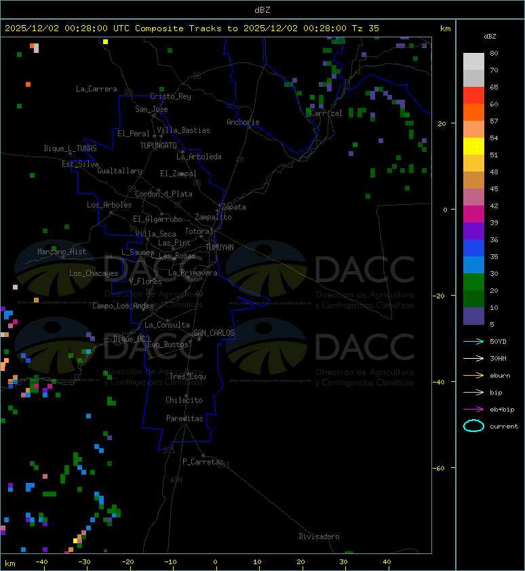Click the Tz 35 value in the header

(366, 28)
